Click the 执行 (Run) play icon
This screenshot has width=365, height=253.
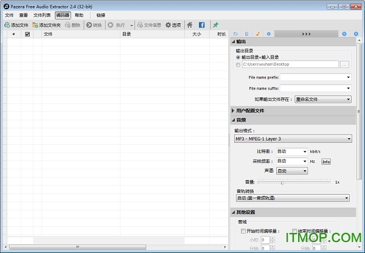point(111,25)
